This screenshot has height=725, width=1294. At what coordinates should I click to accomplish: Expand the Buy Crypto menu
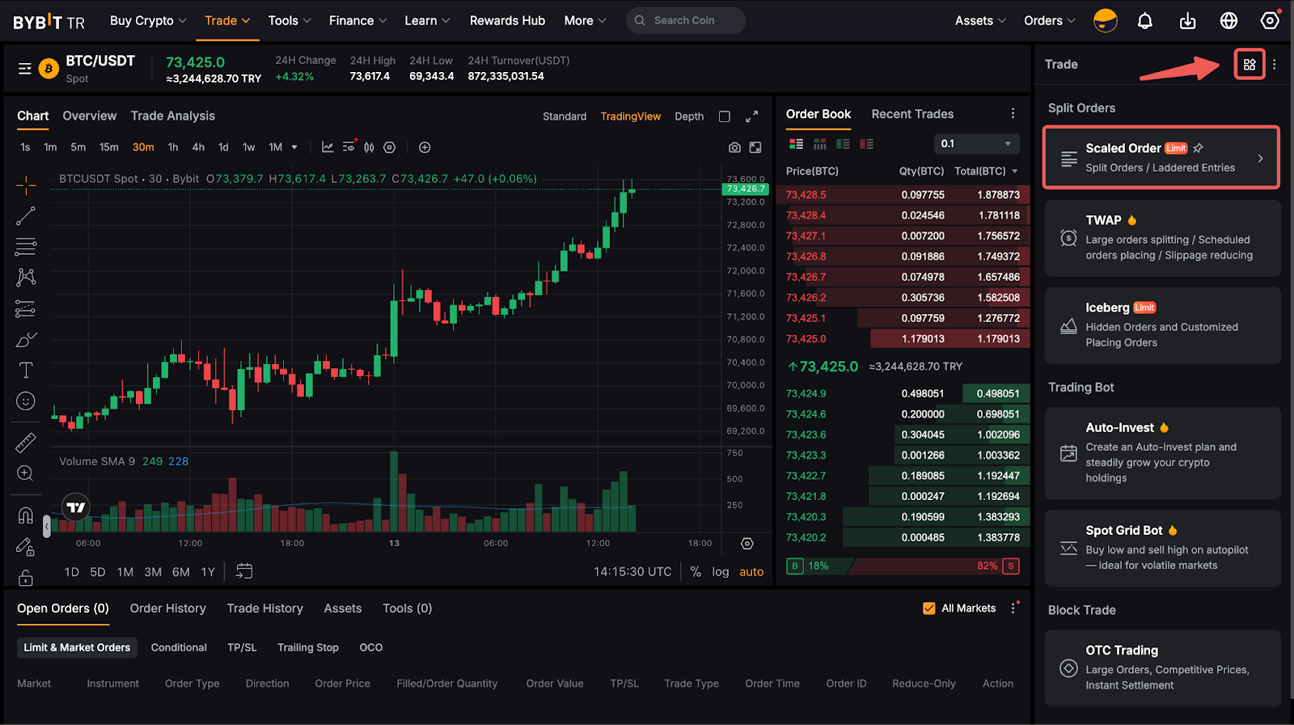coord(148,21)
